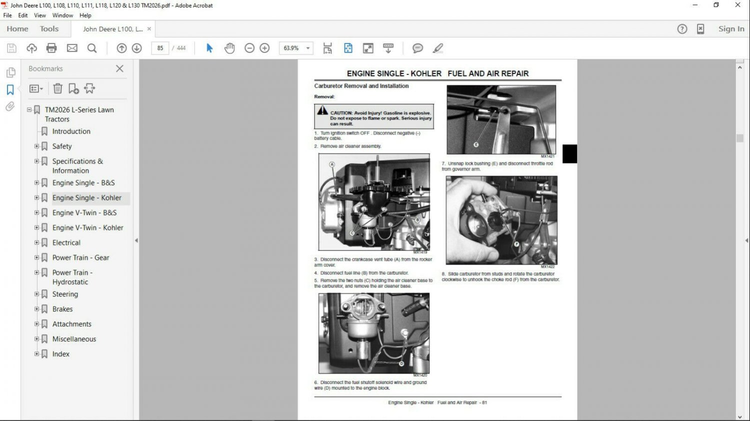Viewport: 750px width, 421px height.
Task: Collapse the left navigation pane
Action: click(136, 240)
